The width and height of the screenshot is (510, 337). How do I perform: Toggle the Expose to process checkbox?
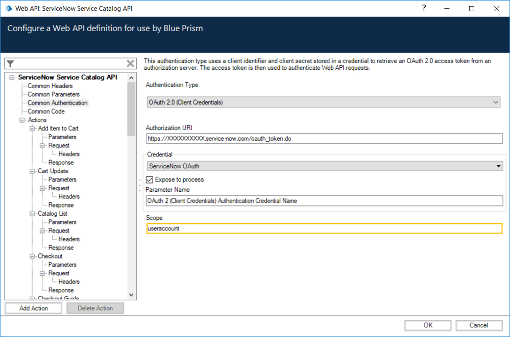coord(150,179)
